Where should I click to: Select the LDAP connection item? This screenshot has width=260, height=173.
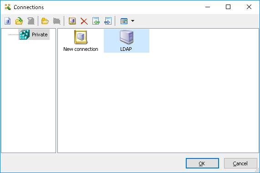[127, 41]
